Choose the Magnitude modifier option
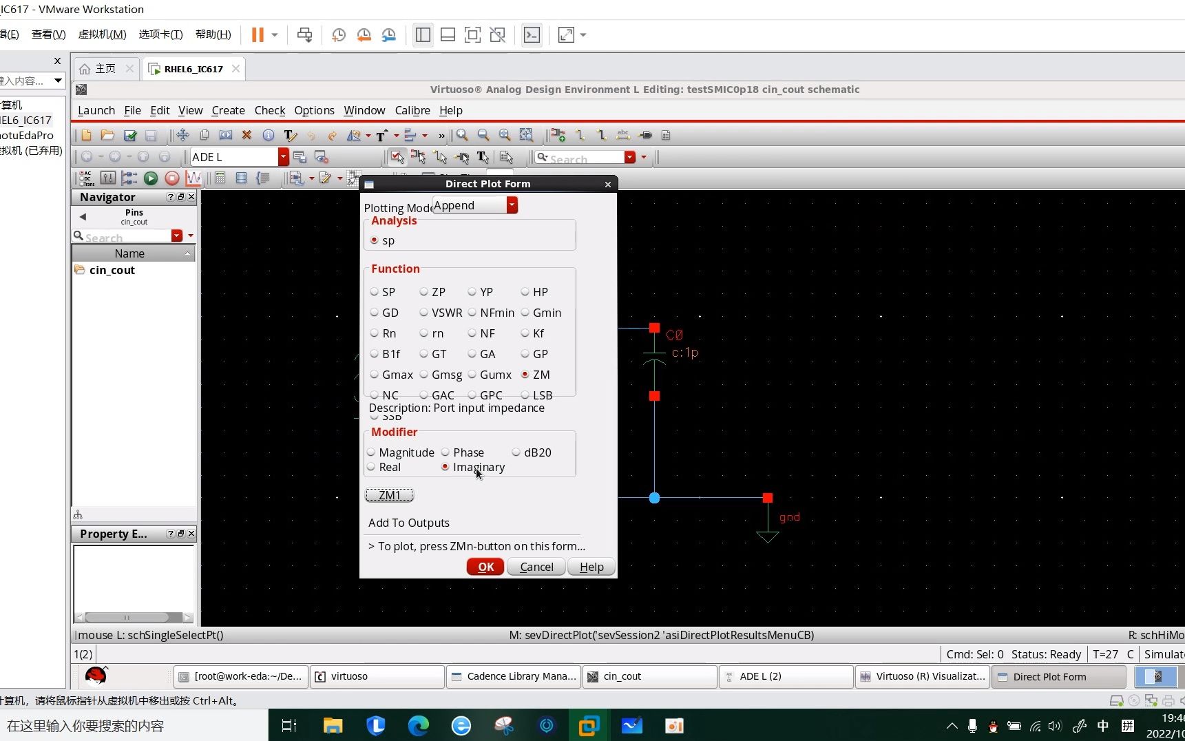 pyautogui.click(x=373, y=452)
